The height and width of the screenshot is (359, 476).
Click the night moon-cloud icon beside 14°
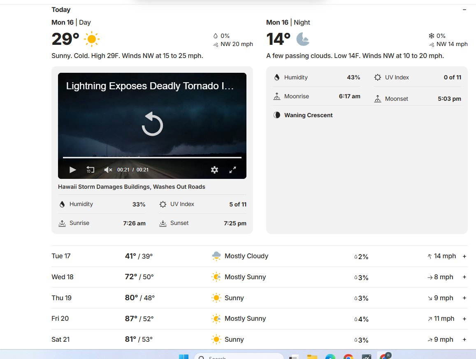303,39
